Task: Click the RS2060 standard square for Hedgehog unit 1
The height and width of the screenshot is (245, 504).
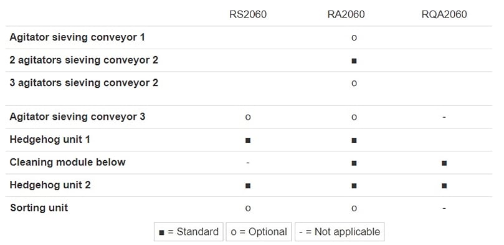Action: point(248,140)
